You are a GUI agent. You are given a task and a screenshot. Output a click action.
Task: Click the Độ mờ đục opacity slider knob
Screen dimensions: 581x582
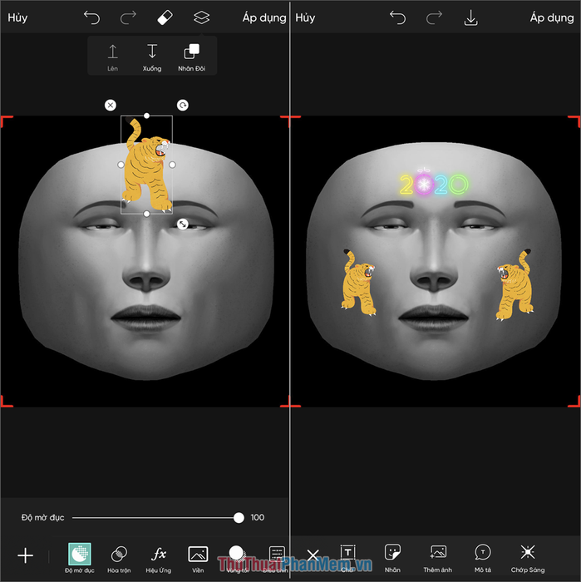239,517
